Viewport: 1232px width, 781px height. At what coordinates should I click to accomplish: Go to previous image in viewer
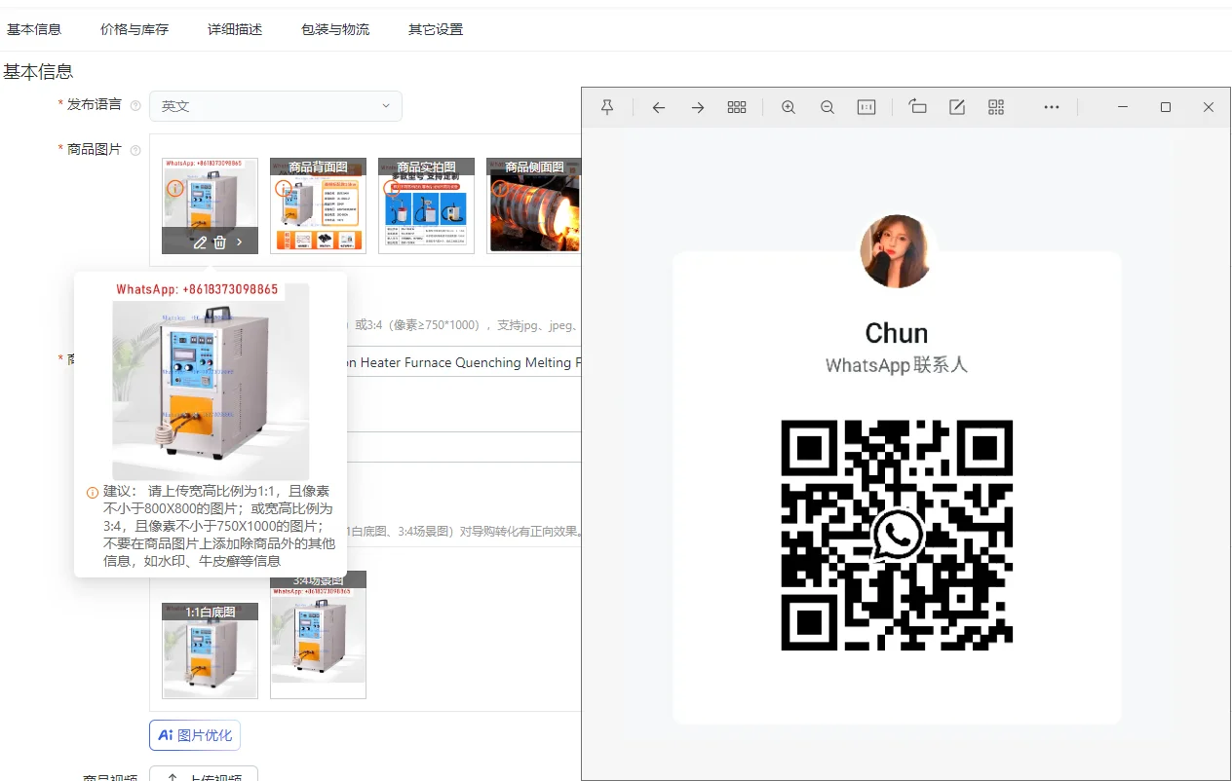[659, 107]
